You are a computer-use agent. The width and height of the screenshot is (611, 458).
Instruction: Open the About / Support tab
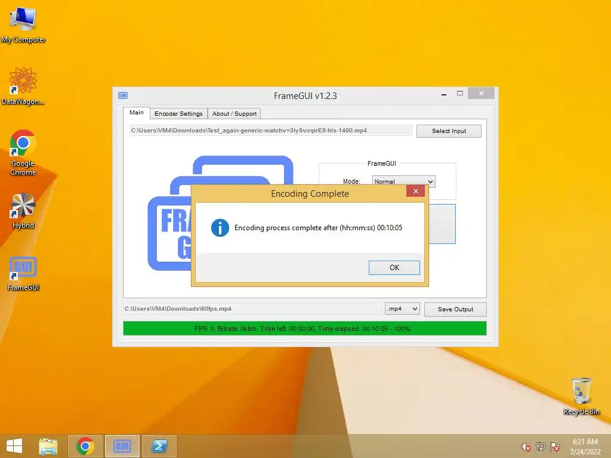point(234,114)
